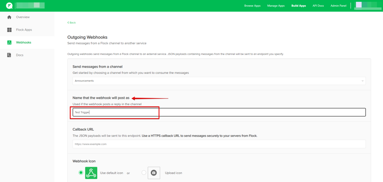The width and height of the screenshot is (383, 182).
Task: Click the Docs document icon
Action: 9,55
